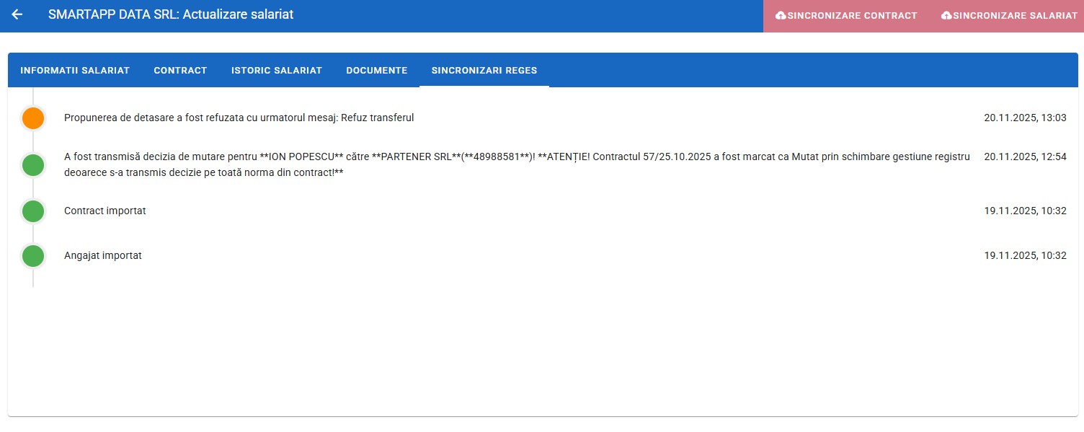
Task: Click cloud upload icon for Sincronizare Contract
Action: (x=781, y=15)
